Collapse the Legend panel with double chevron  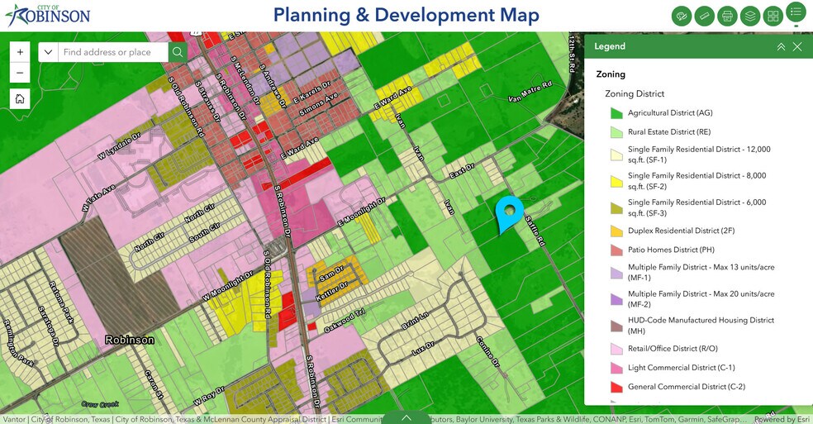(781, 47)
